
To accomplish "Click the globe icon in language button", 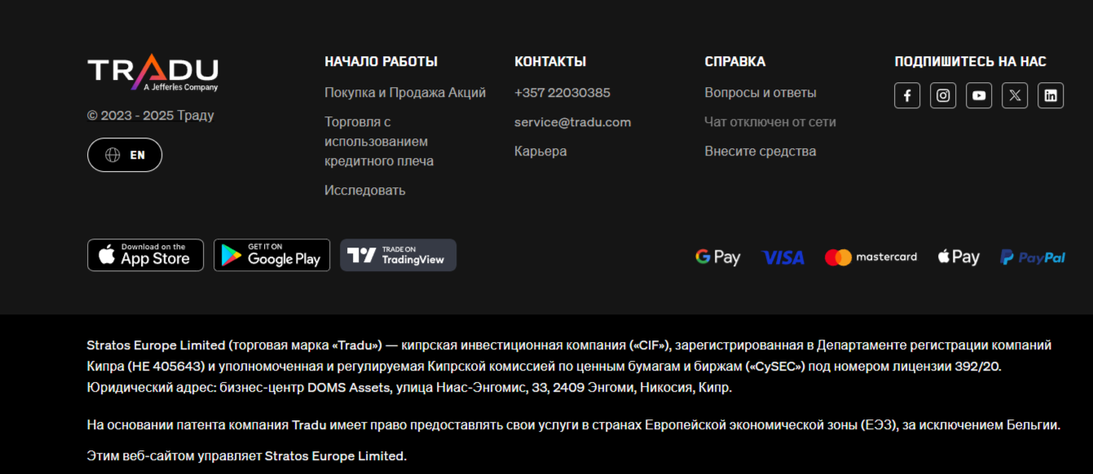I will point(112,155).
